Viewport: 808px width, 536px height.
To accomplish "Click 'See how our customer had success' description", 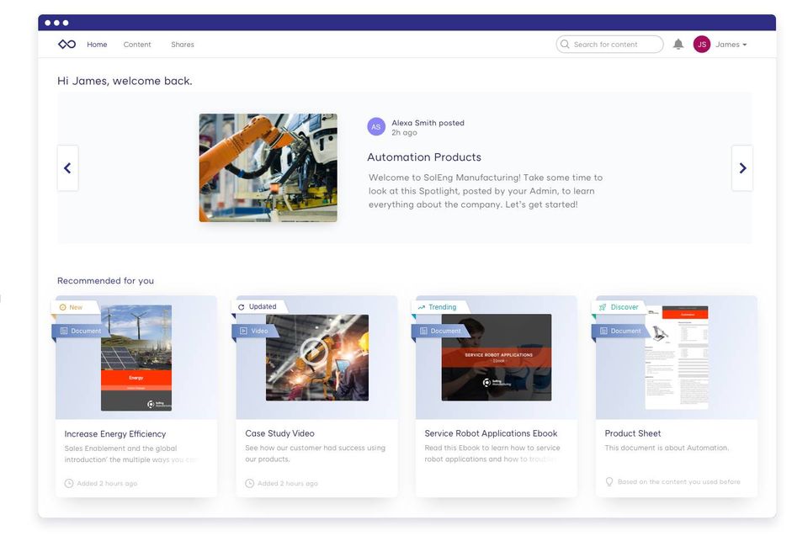I will point(315,454).
